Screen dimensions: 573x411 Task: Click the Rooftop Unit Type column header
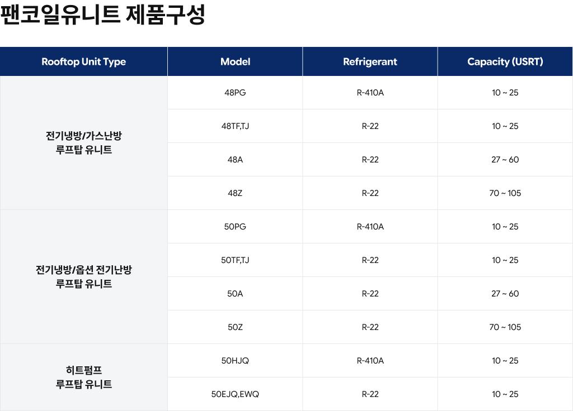click(x=84, y=61)
